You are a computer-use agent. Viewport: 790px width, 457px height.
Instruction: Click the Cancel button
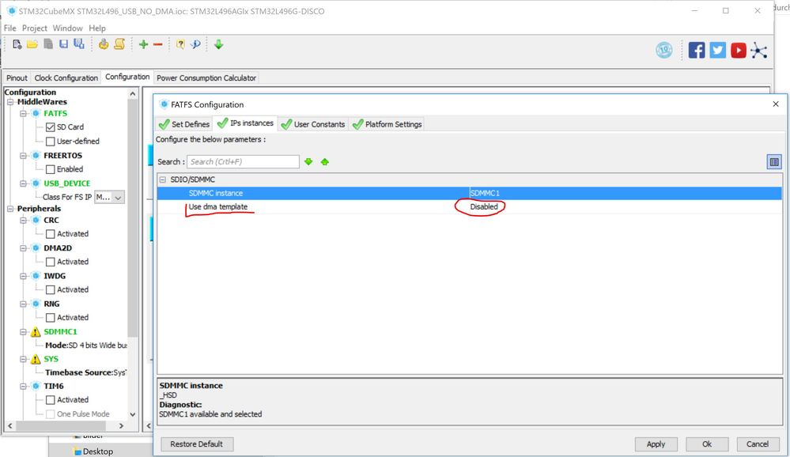(758, 444)
